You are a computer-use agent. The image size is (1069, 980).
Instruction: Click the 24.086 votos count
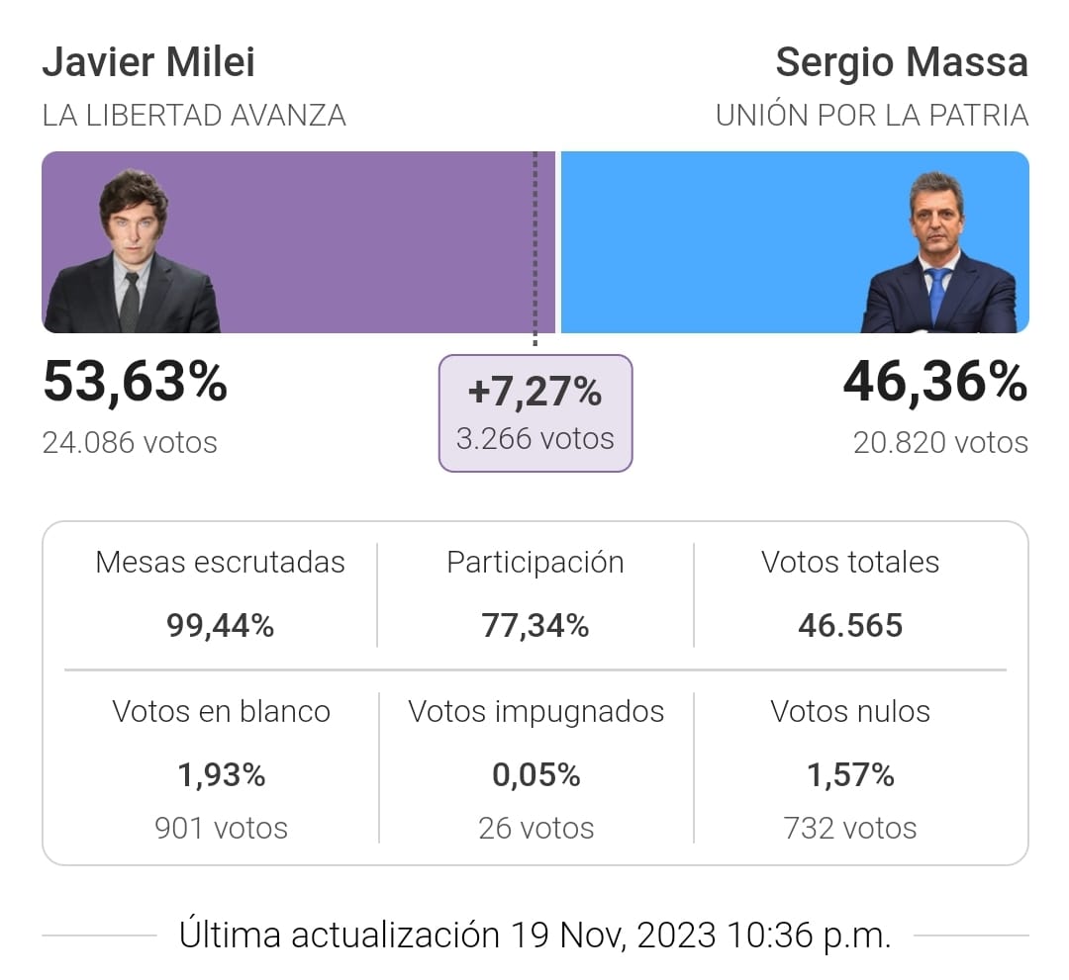pos(130,442)
